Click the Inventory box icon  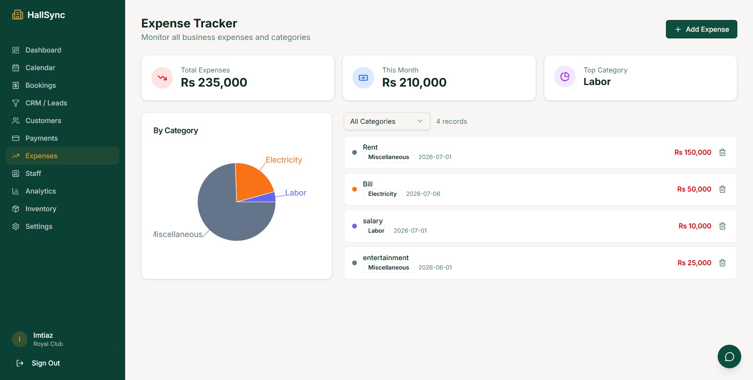tap(16, 209)
